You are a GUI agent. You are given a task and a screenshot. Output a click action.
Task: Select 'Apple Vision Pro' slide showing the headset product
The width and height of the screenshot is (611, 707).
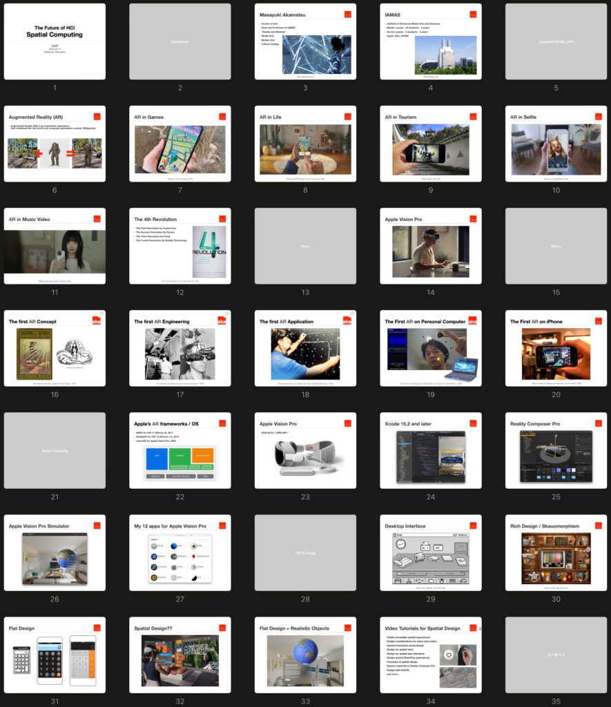click(305, 450)
